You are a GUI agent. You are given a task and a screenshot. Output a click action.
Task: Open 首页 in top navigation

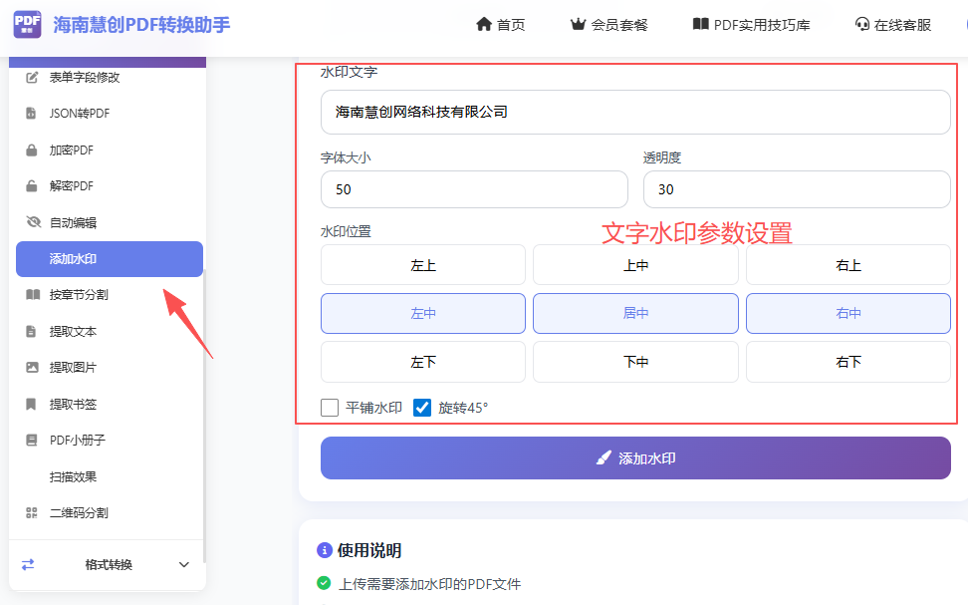[x=501, y=25]
